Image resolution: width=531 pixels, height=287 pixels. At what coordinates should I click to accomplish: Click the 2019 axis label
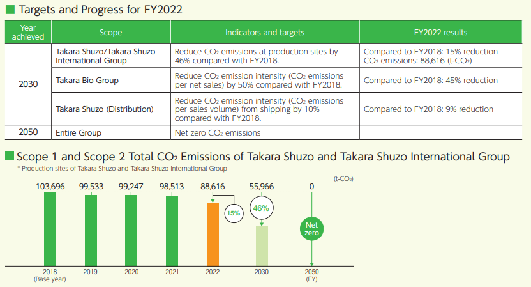91,272
